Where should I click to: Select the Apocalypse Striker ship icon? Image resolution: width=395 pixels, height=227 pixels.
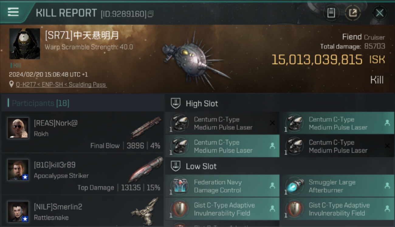click(x=146, y=169)
